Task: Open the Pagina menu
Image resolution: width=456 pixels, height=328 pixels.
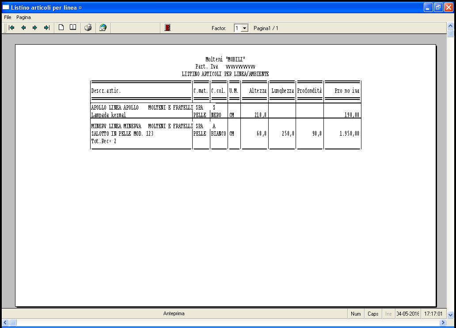Action: pyautogui.click(x=23, y=18)
